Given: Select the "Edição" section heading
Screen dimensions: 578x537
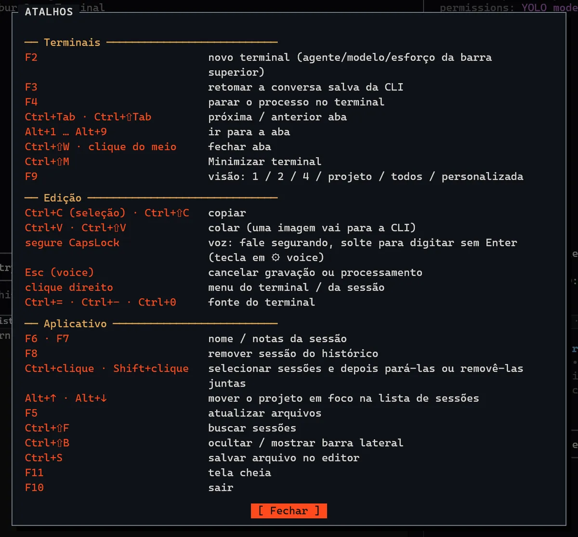Looking at the screenshot, I should pyautogui.click(x=63, y=198).
